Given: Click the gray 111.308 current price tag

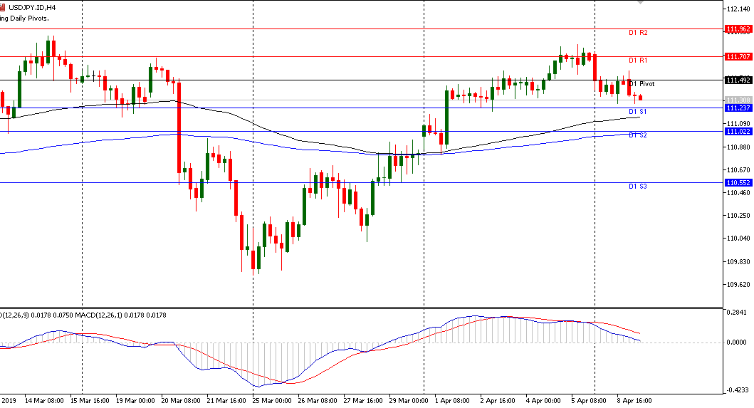Looking at the screenshot, I should 738,100.
